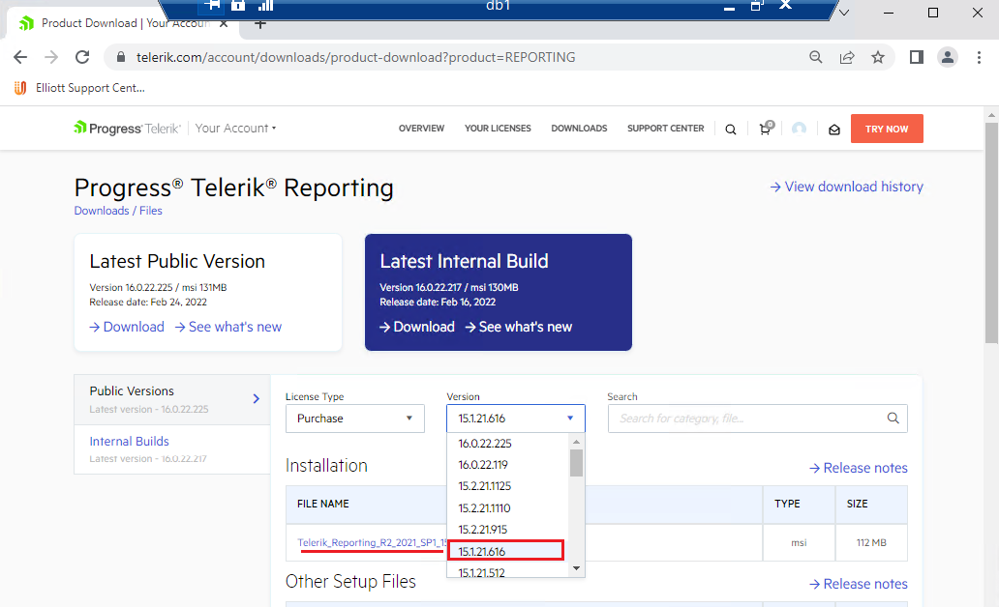The width and height of the screenshot is (999, 607).
Task: Go back to the previous page
Action: [x=20, y=57]
